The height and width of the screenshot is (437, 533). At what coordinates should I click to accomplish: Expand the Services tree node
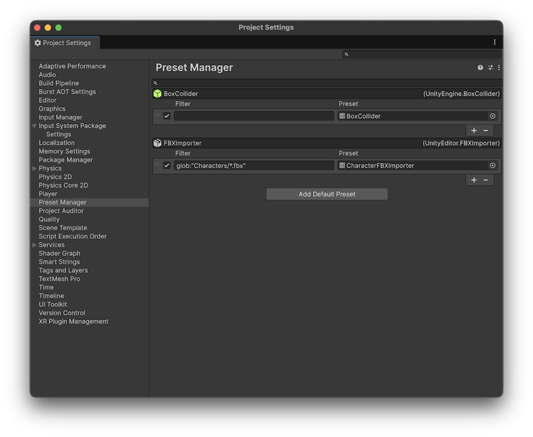34,245
